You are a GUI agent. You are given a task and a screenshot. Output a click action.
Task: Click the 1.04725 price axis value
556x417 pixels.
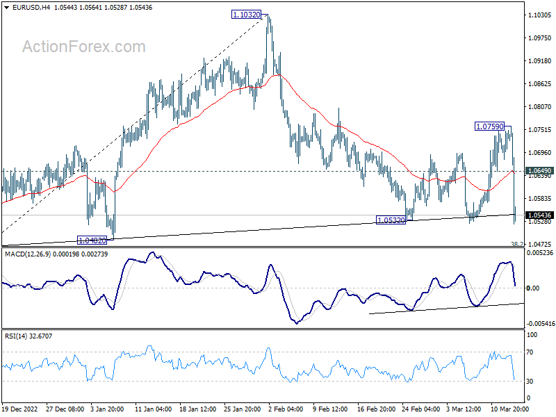540,245
